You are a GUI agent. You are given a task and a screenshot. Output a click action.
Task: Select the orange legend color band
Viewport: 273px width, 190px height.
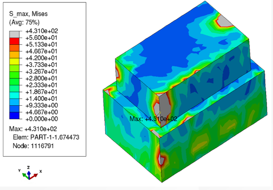coord(14,48)
